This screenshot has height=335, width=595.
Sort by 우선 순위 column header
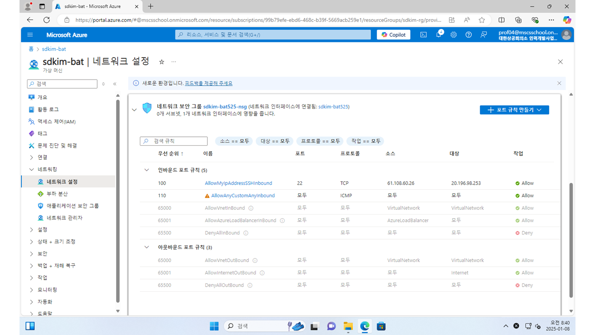pyautogui.click(x=171, y=154)
